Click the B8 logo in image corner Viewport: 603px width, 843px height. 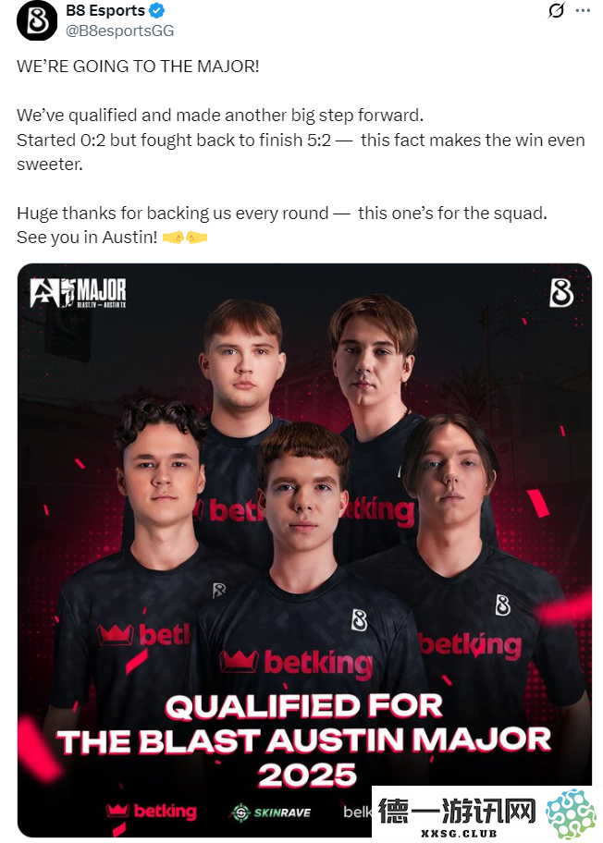561,293
